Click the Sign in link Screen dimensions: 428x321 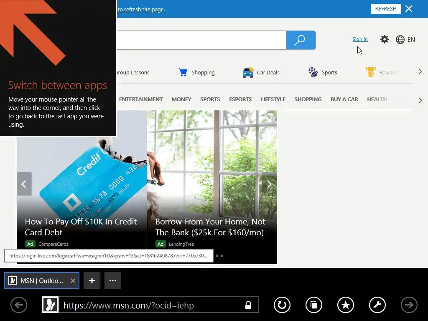tap(360, 39)
